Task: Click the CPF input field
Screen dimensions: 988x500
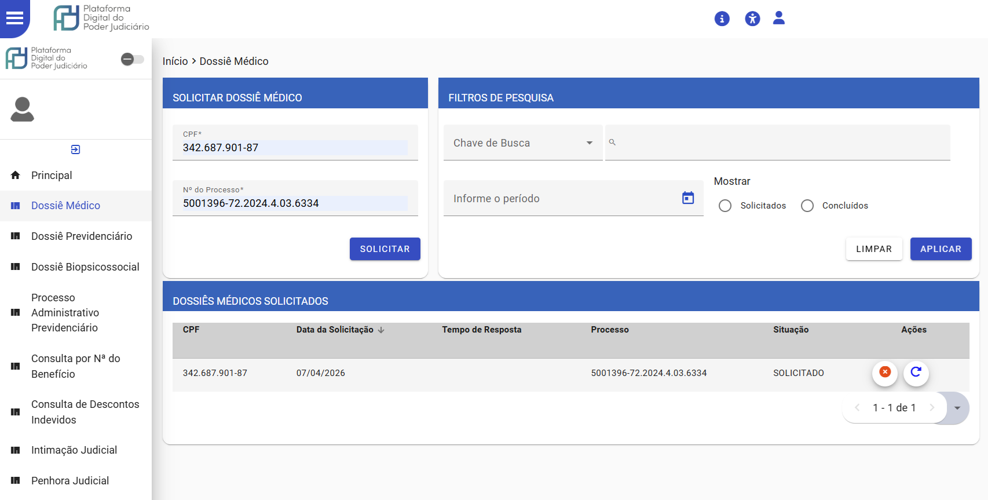Action: tap(295, 143)
